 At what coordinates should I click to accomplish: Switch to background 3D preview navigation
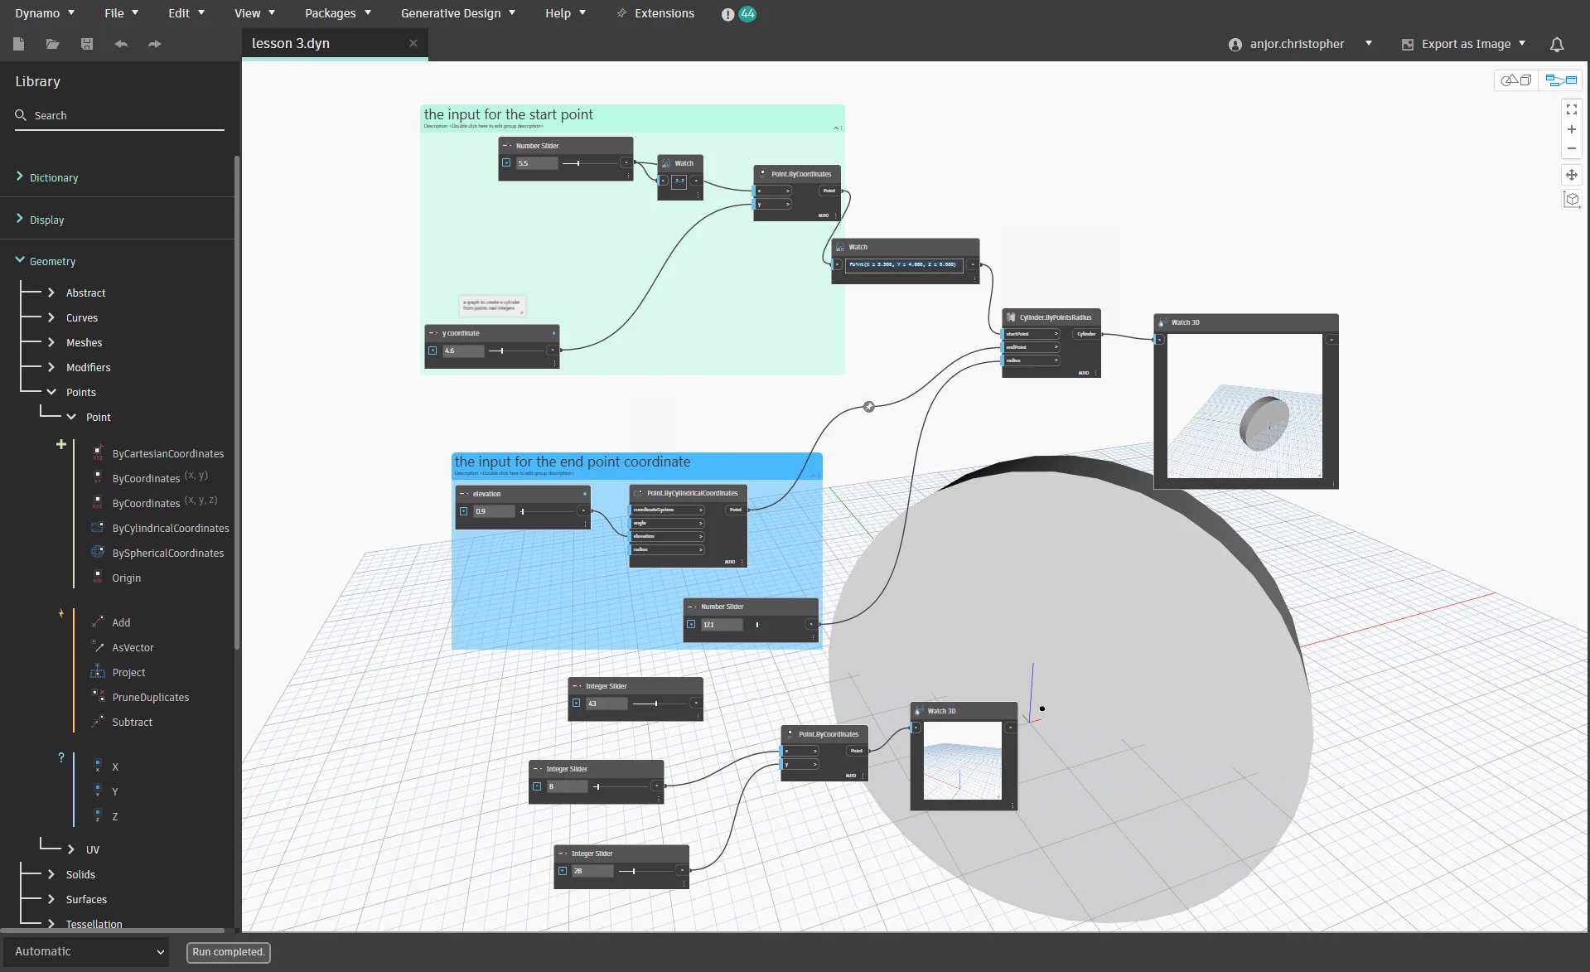click(1516, 80)
